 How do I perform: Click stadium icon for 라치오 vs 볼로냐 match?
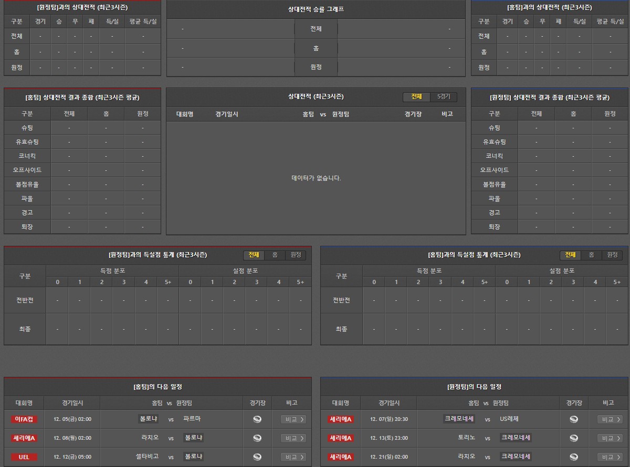(x=257, y=438)
